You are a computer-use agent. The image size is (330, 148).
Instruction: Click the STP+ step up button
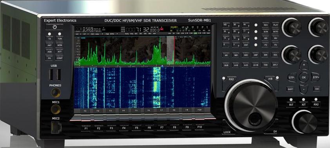pyautogui.click(x=315, y=77)
